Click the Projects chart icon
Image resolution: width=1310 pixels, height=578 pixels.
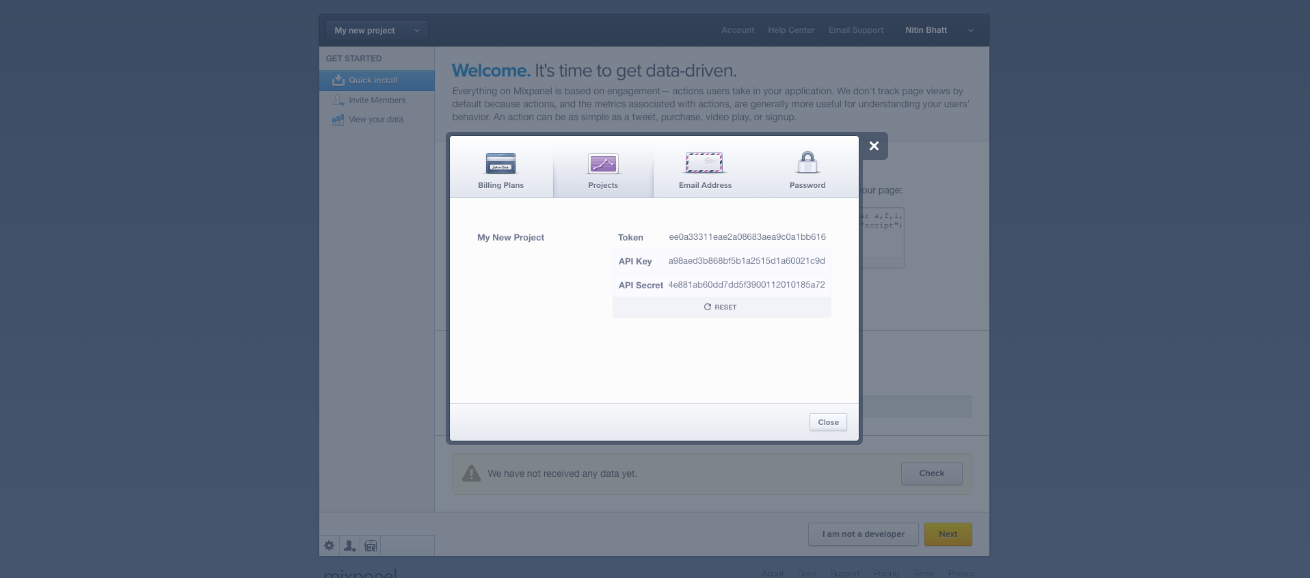pyautogui.click(x=603, y=163)
